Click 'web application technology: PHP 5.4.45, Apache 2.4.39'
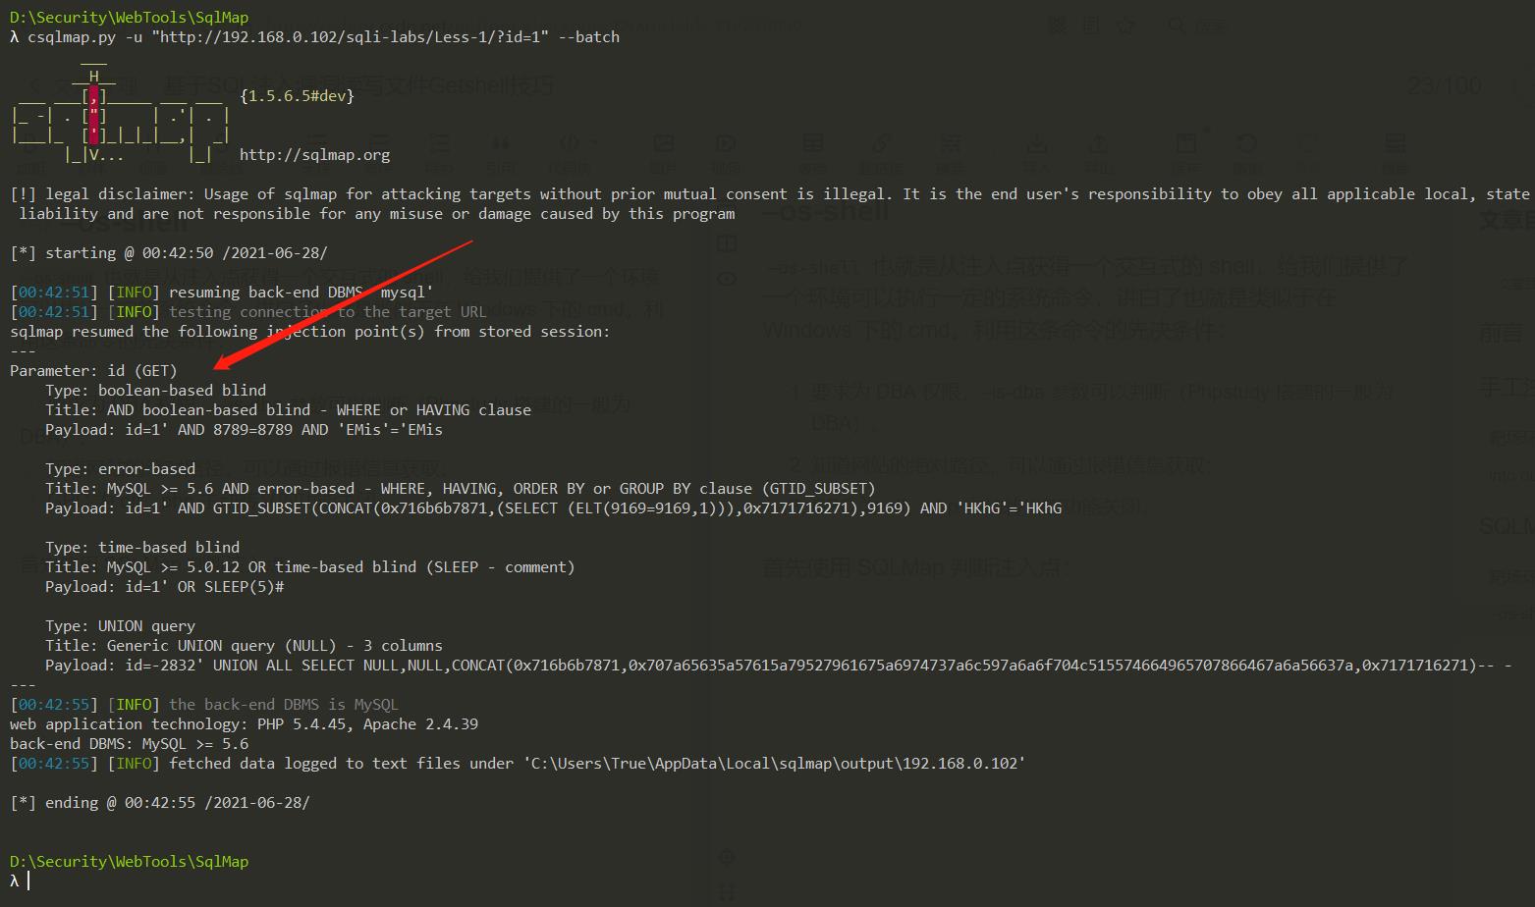1535x907 pixels. (244, 724)
